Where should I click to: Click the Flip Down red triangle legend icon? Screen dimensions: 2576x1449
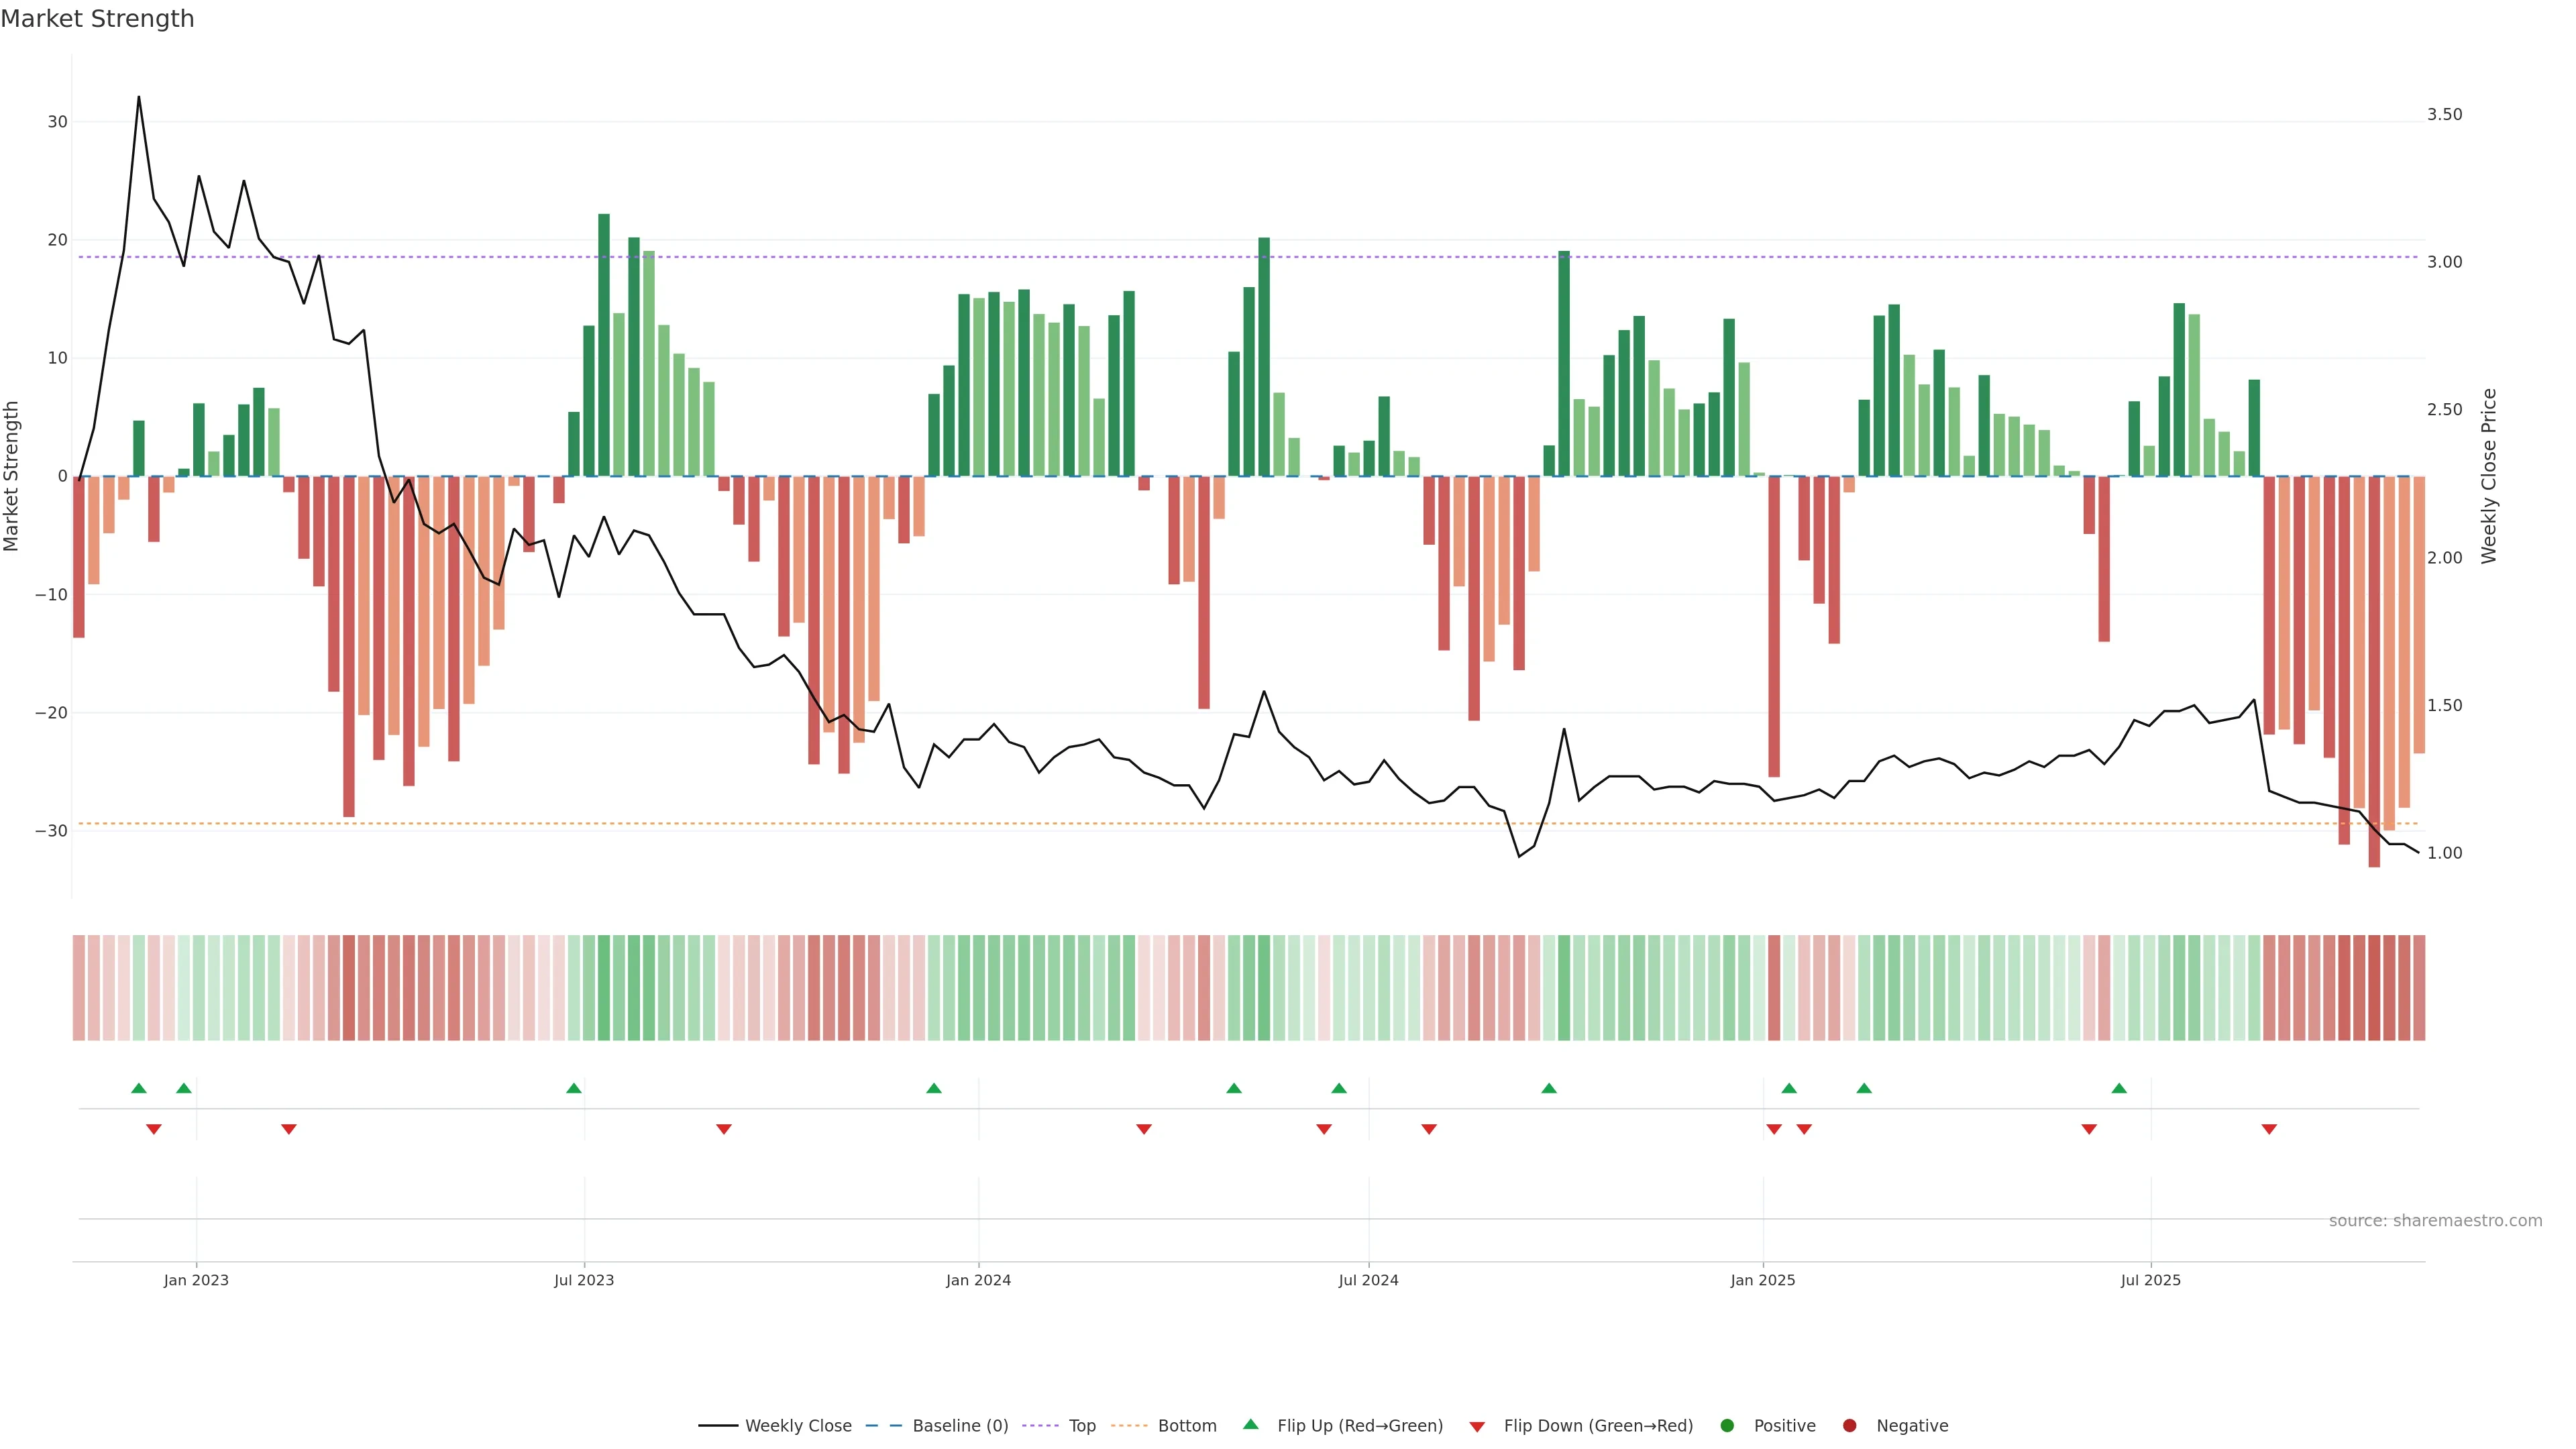1477,1426
